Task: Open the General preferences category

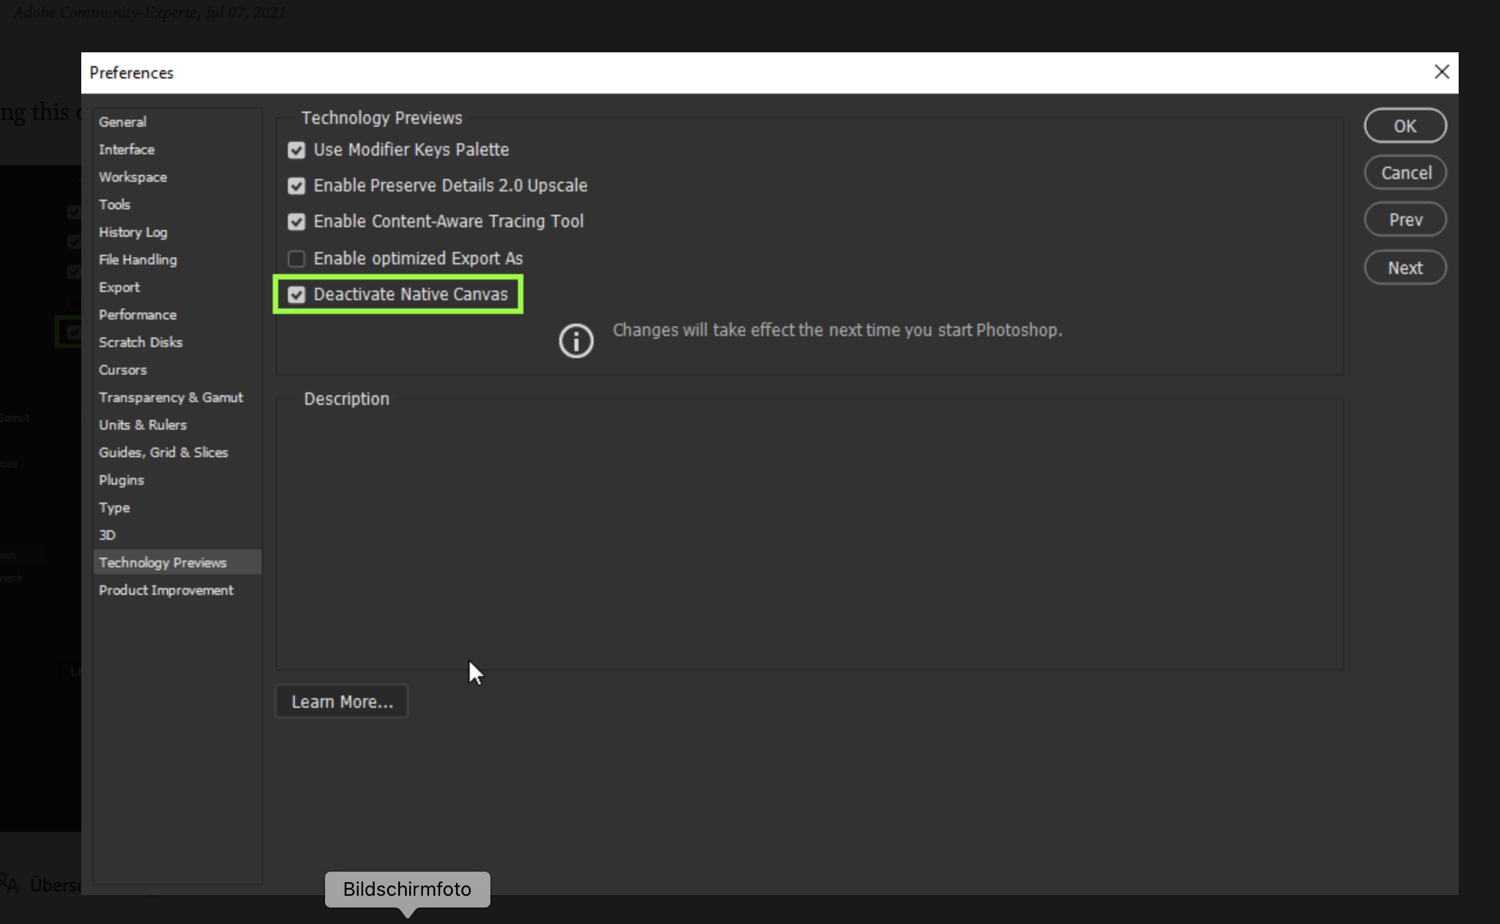Action: (123, 122)
